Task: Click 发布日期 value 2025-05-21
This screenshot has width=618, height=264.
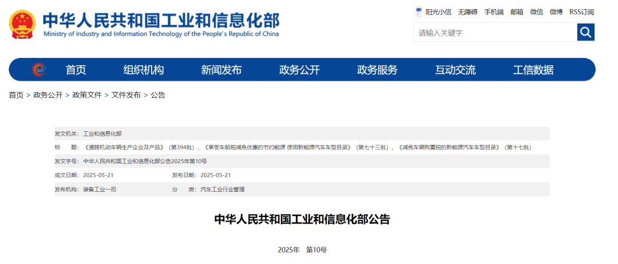Action: [x=216, y=175]
